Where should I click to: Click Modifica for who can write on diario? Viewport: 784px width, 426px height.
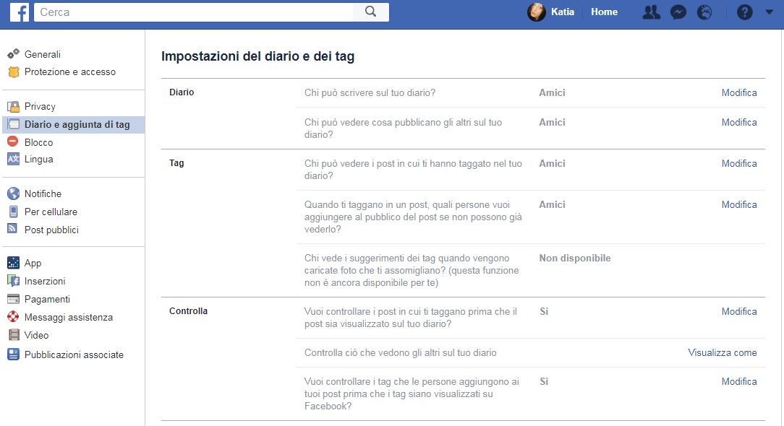tap(739, 92)
